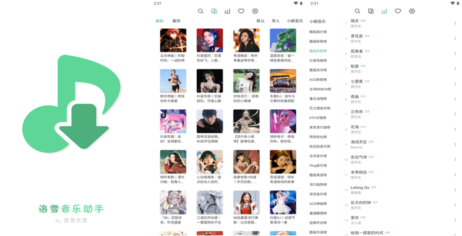Open settings hexagon icon on leaderboard screen
462x236 pixels.
click(412, 11)
